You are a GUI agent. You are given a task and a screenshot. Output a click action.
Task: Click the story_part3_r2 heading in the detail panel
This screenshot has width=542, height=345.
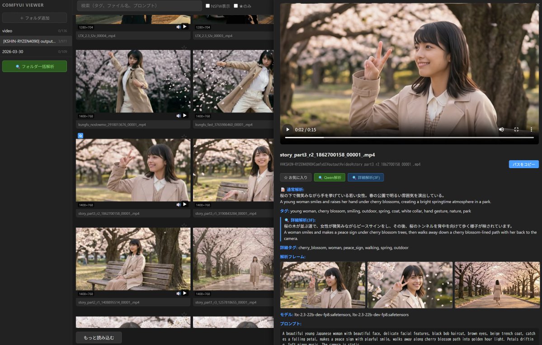[x=327, y=155]
